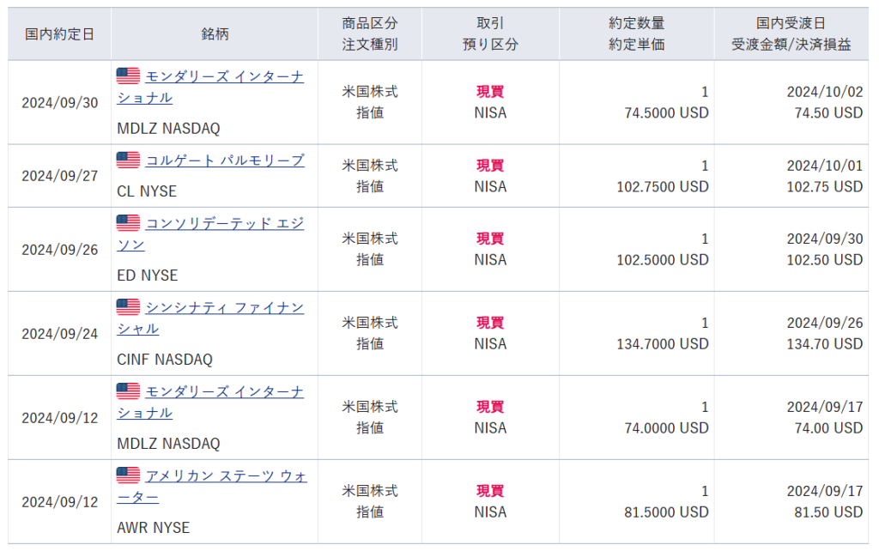This screenshot has height=551, width=879.
Task: Click the US flag beside シンシナティ ファイナンシャル
Action: [128, 307]
